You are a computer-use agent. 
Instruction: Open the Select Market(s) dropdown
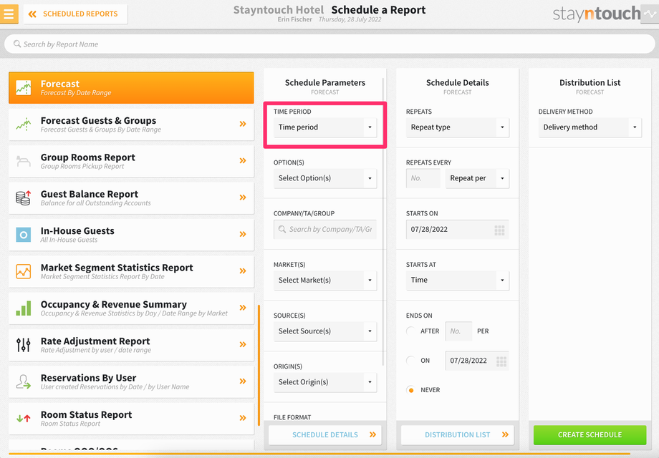point(325,280)
